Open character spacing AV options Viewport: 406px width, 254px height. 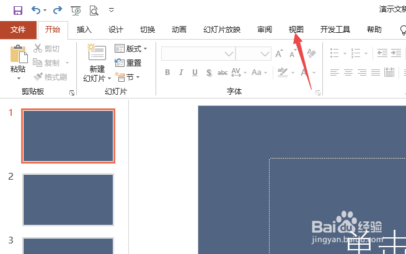[x=239, y=72]
